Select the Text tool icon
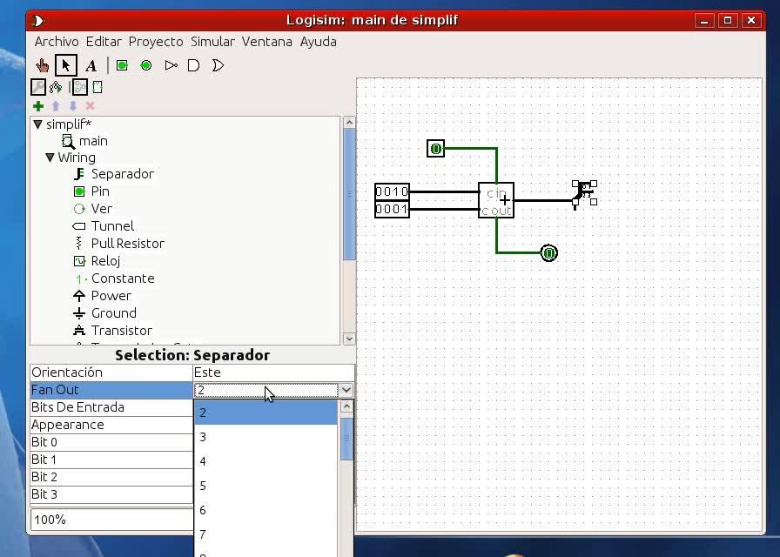This screenshot has height=557, width=780. [x=91, y=65]
